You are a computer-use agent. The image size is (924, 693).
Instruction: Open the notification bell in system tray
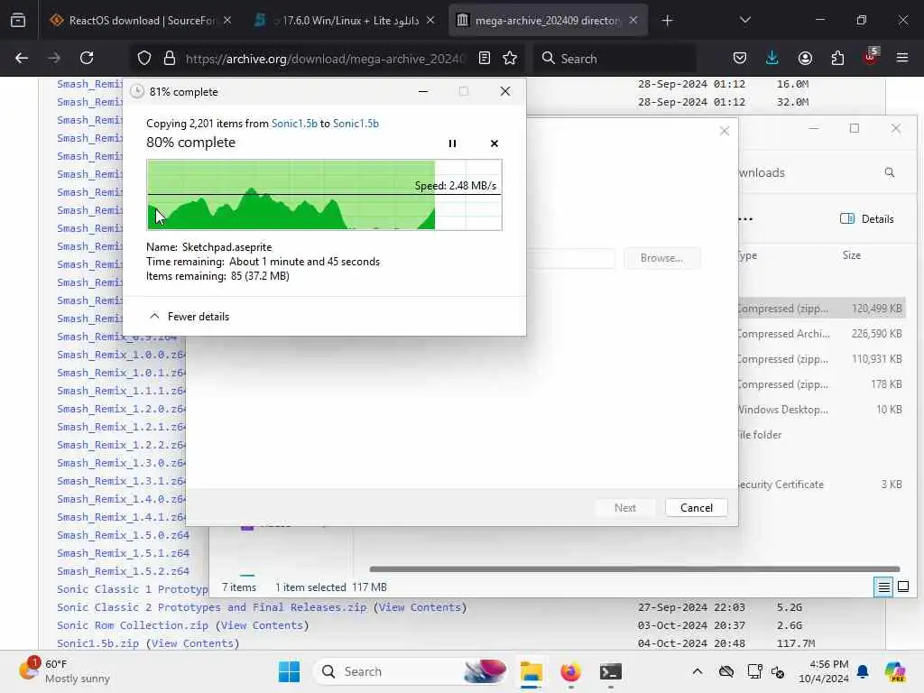coord(863,671)
